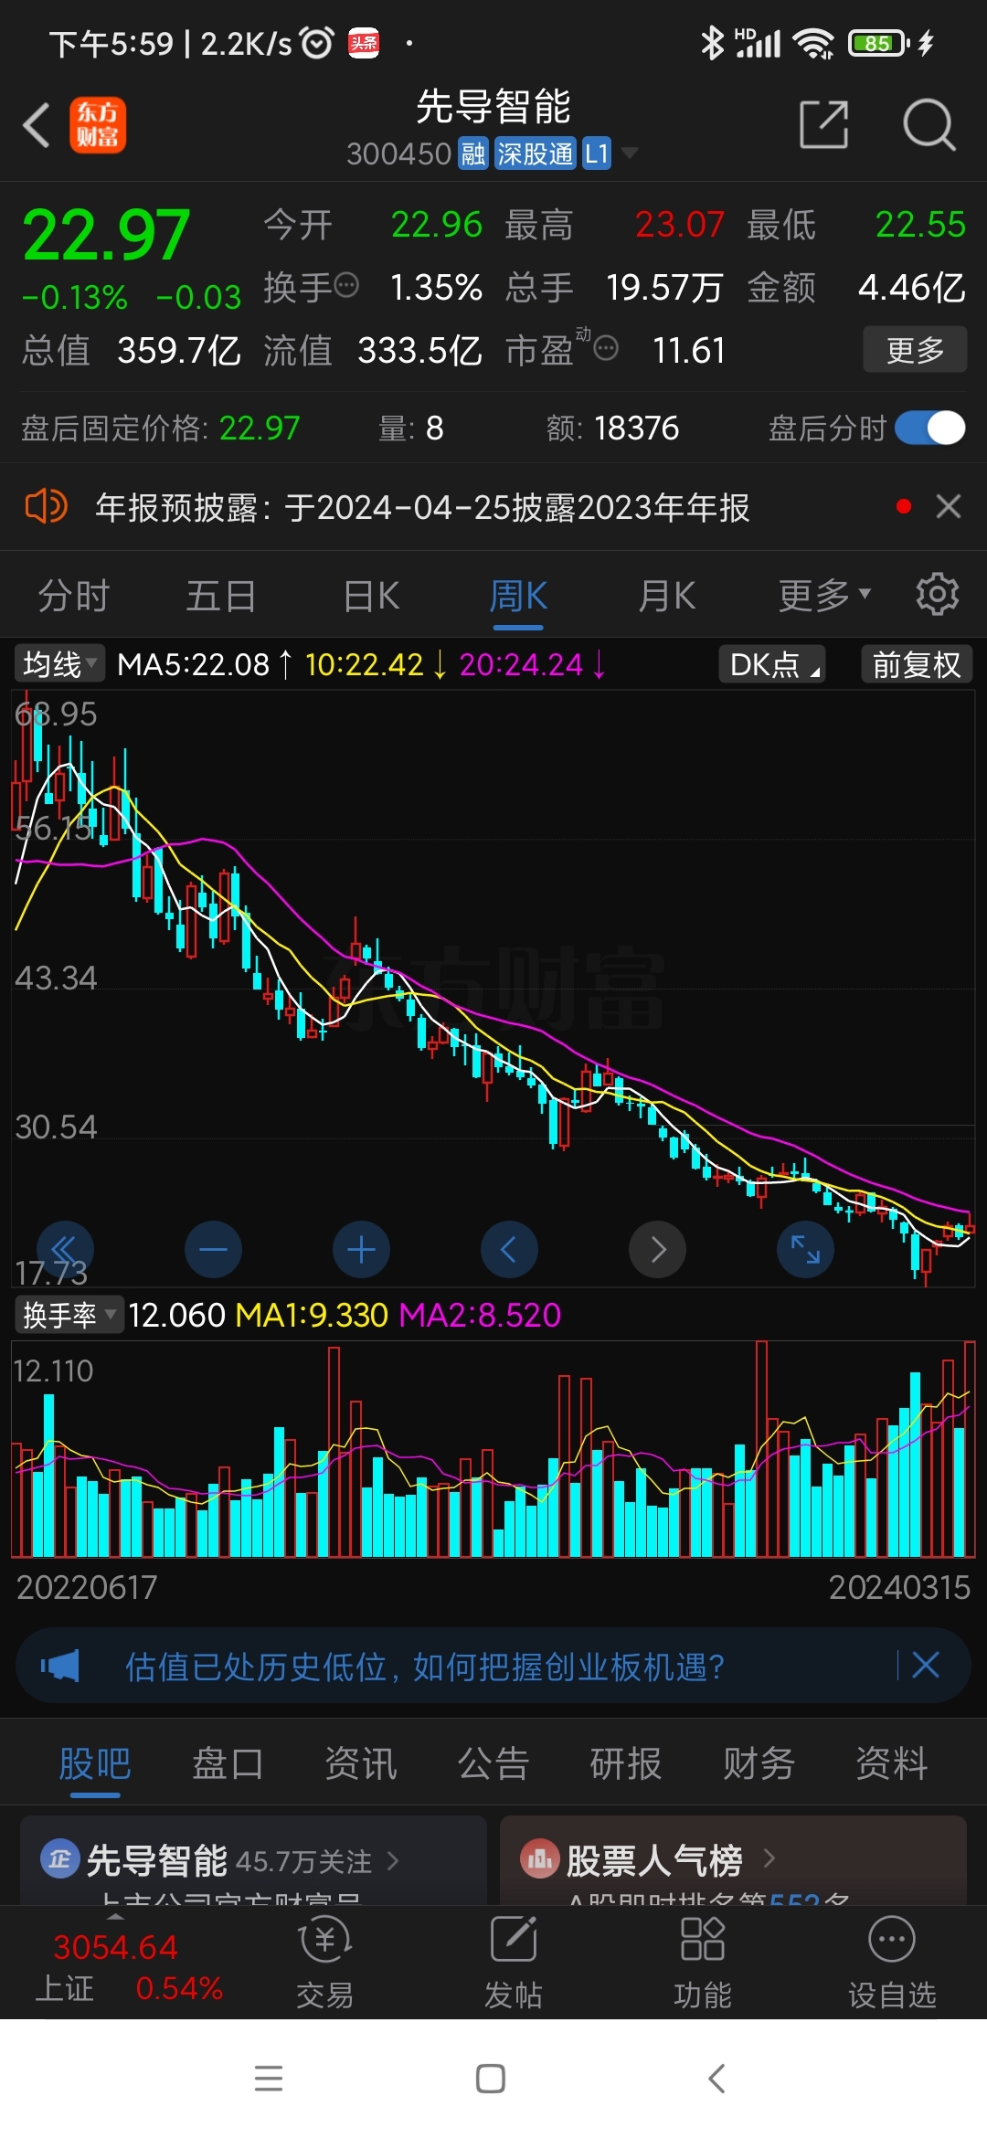Select the 股吧 tab

(x=95, y=1765)
